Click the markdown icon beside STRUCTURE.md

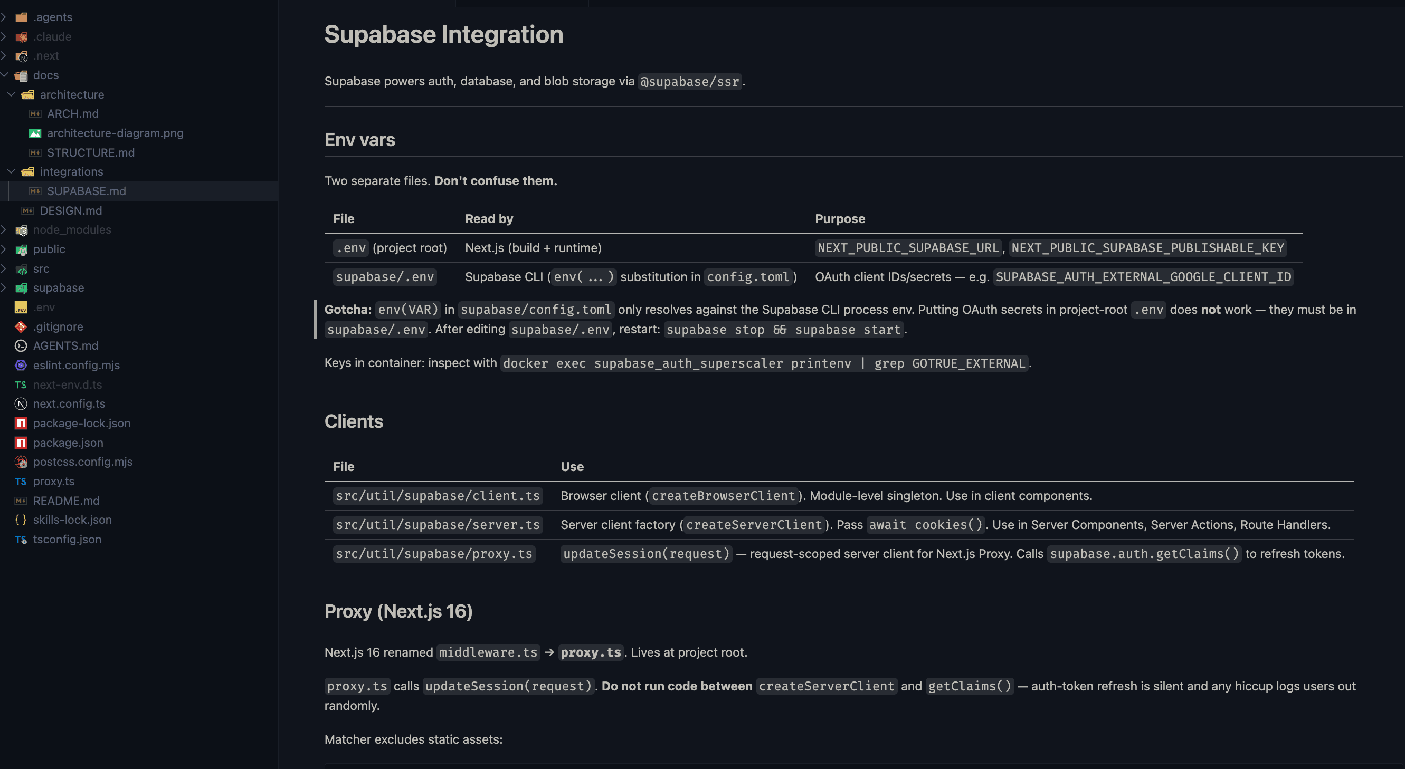coord(35,153)
